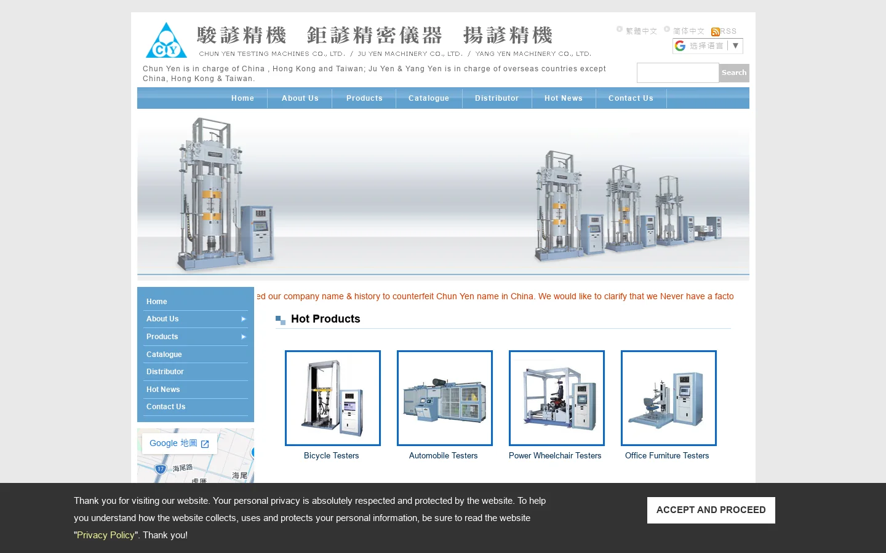886x553 pixels.
Task: Open the Privacy Policy link
Action: (x=105, y=535)
